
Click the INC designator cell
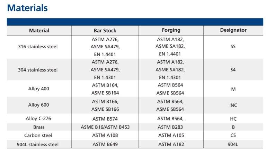[233, 105]
